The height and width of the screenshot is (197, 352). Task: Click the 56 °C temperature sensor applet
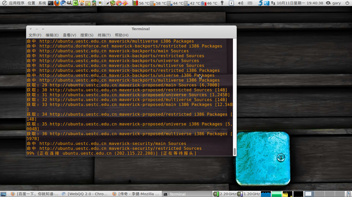tap(141, 3)
